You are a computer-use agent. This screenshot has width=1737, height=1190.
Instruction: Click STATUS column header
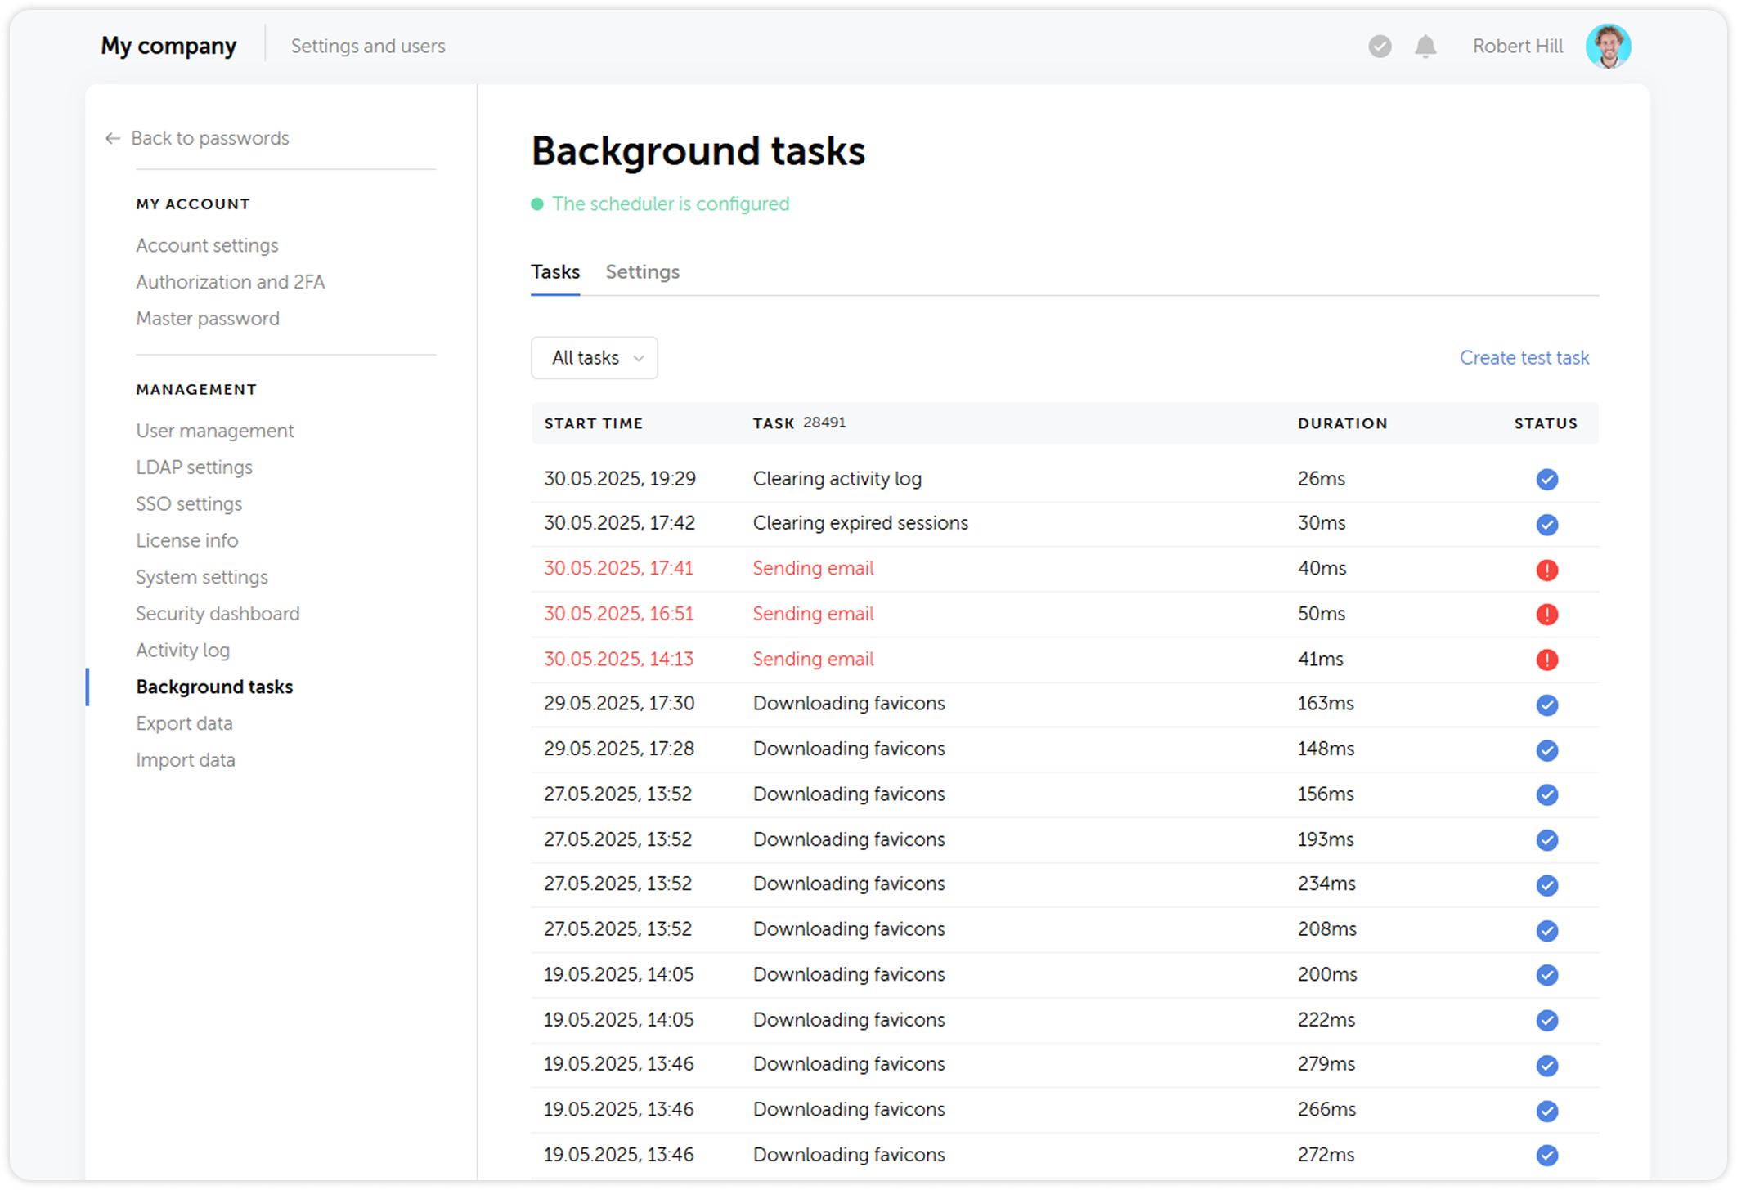coord(1546,423)
